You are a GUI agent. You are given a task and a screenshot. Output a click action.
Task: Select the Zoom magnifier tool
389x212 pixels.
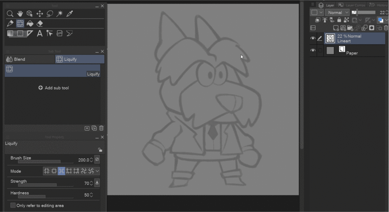point(10,14)
